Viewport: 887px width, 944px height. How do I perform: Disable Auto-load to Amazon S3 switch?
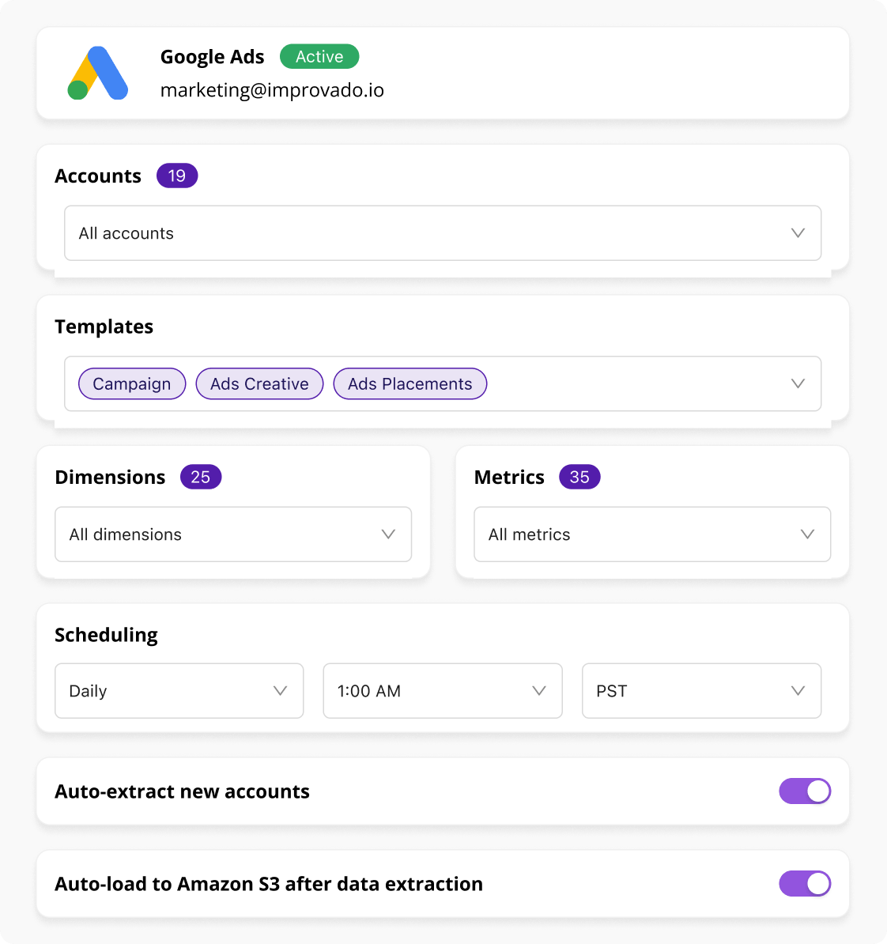(805, 884)
